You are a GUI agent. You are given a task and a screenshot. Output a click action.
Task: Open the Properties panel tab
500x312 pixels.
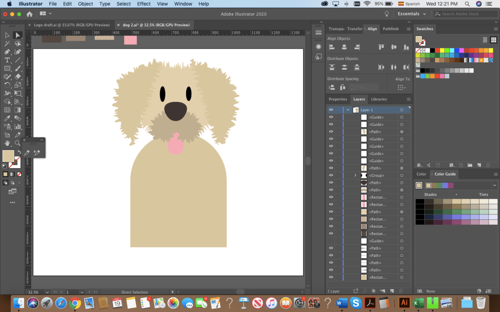click(x=338, y=99)
